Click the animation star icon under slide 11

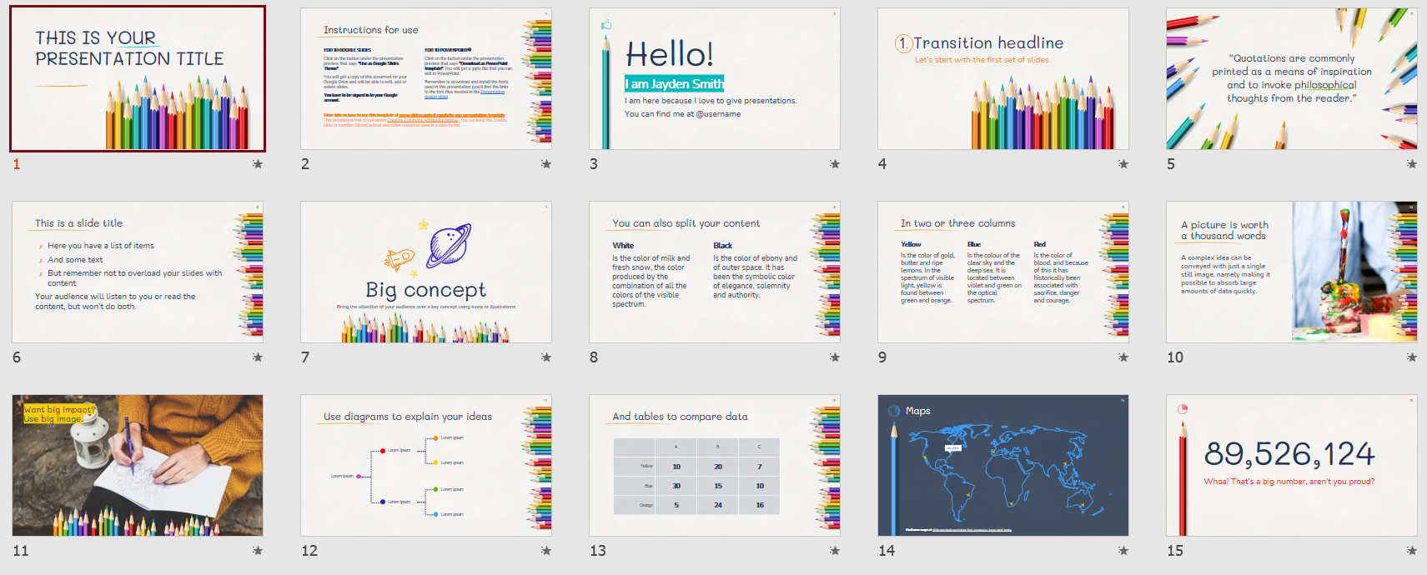[258, 551]
